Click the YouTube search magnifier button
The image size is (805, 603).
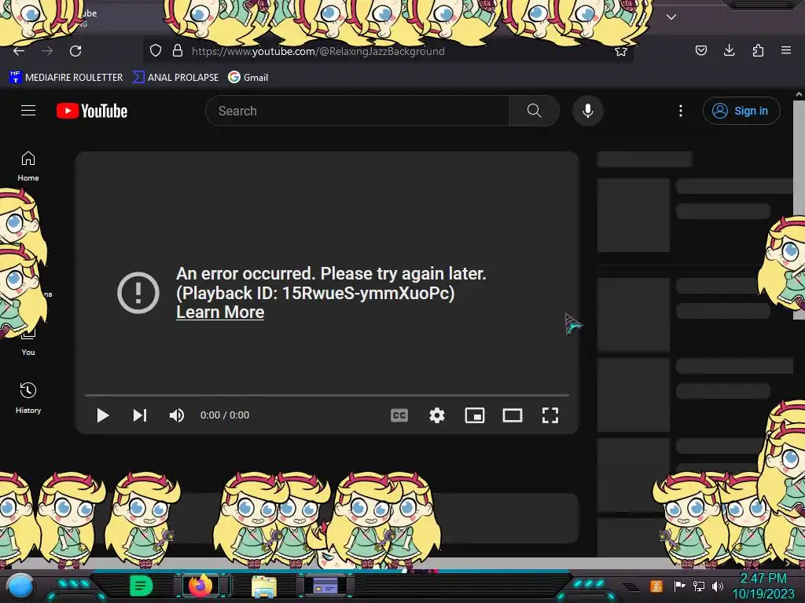[535, 111]
